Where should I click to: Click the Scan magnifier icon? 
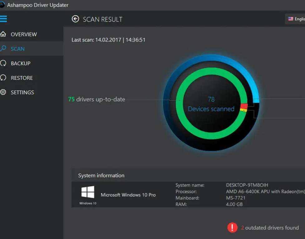coord(3,48)
